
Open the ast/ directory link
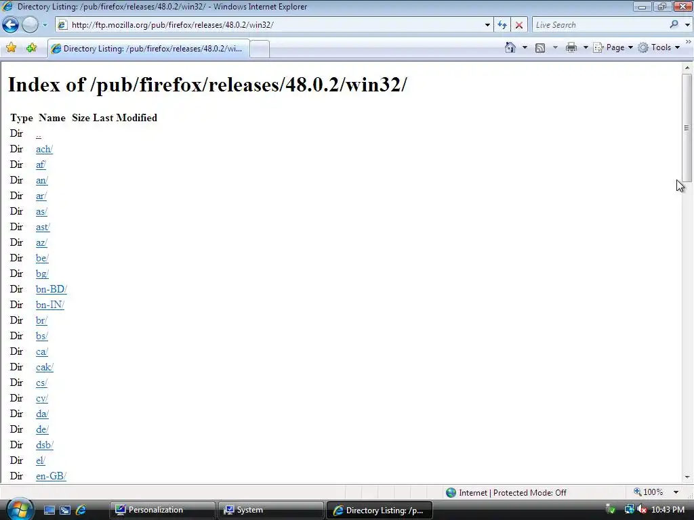click(43, 227)
